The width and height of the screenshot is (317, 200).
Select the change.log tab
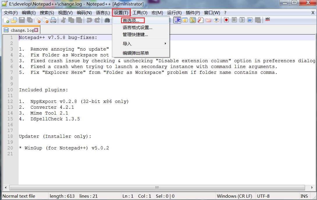pos(21,30)
